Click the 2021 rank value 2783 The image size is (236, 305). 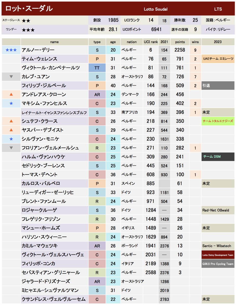click(x=164, y=299)
